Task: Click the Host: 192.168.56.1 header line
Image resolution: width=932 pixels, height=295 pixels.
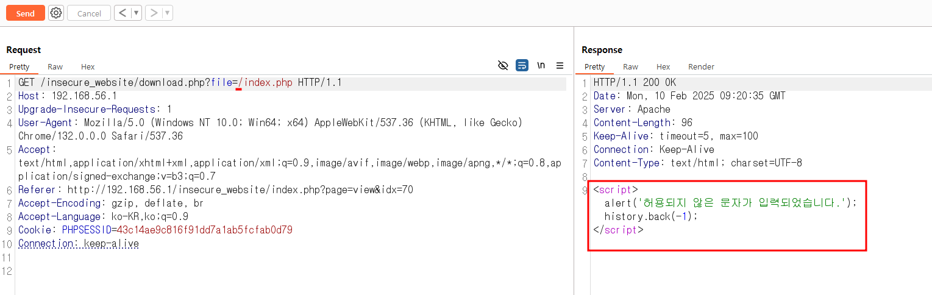Action: (68, 96)
